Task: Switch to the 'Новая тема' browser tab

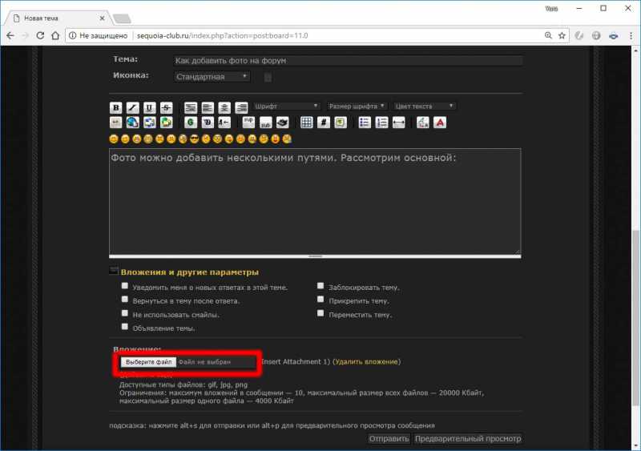Action: pyautogui.click(x=56, y=17)
